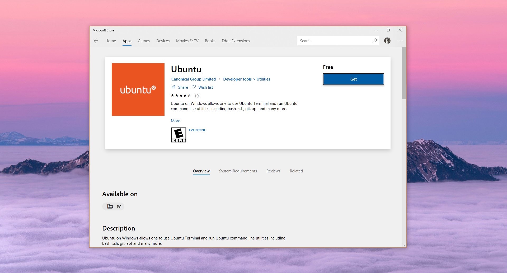The height and width of the screenshot is (273, 507).
Task: Add to Wish list link
Action: [x=206, y=87]
